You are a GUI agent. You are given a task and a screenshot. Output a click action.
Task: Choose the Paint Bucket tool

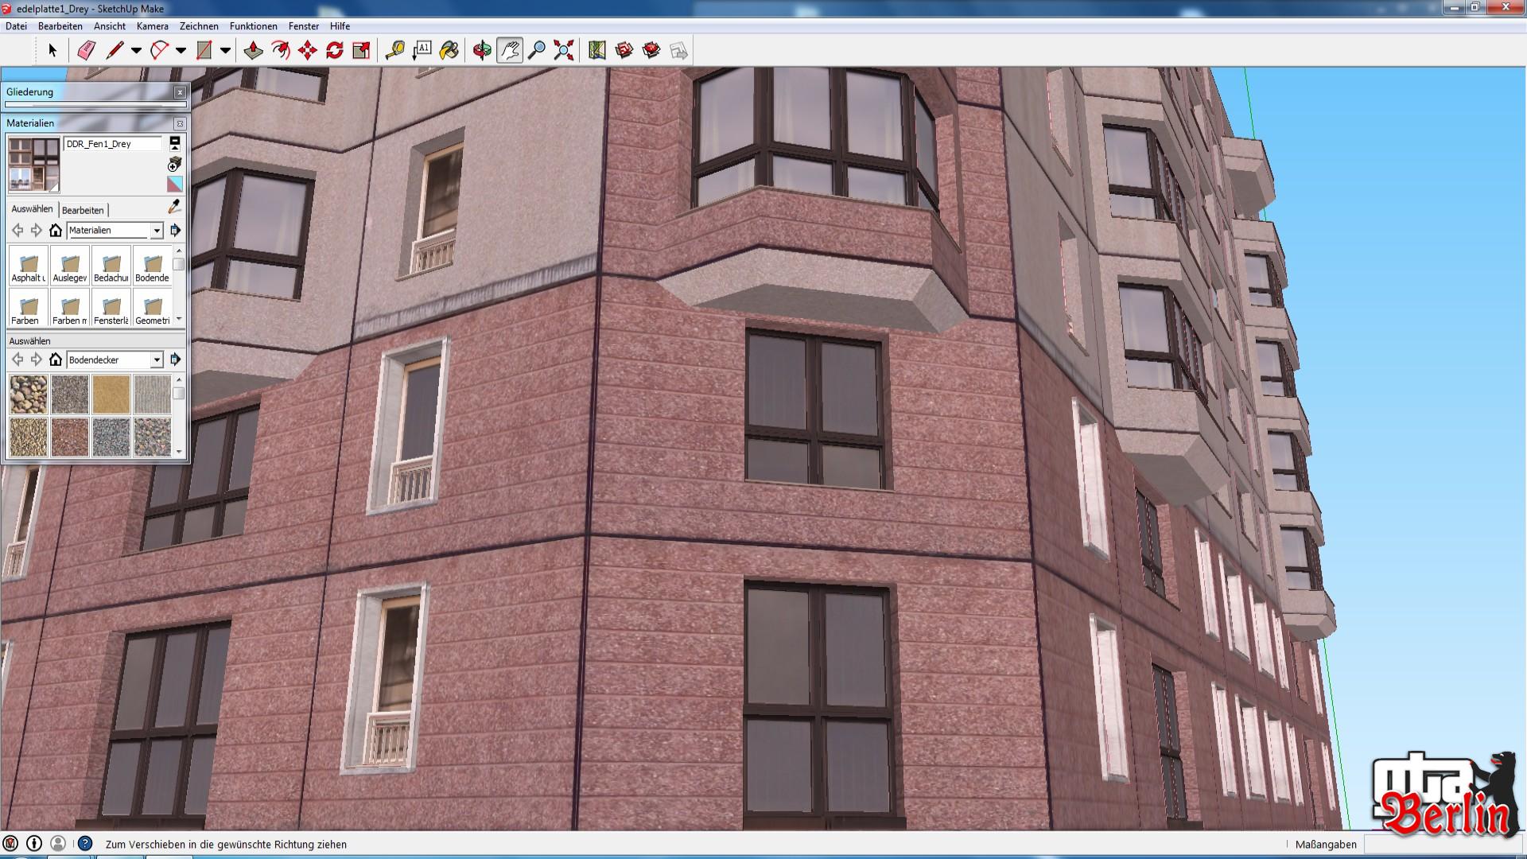[449, 51]
